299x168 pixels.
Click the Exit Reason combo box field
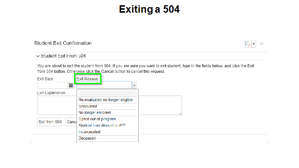point(104,85)
